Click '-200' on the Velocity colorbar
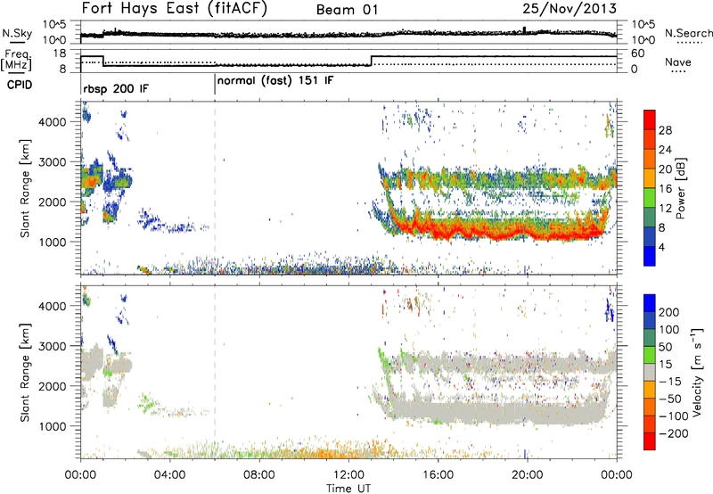 [x=674, y=433]
